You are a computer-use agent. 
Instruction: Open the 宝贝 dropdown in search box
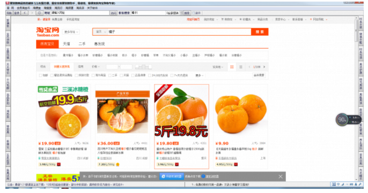tap(101, 32)
